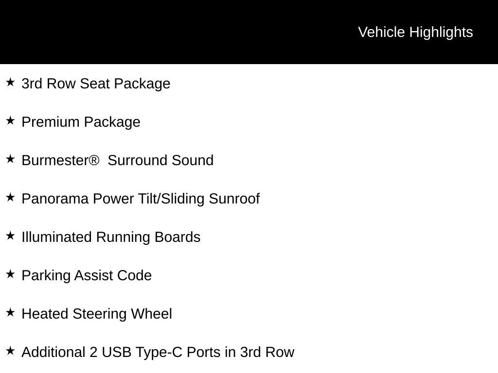Select Illuminated Running Boards item
Viewport: 498px width, 373px height.
click(x=111, y=237)
